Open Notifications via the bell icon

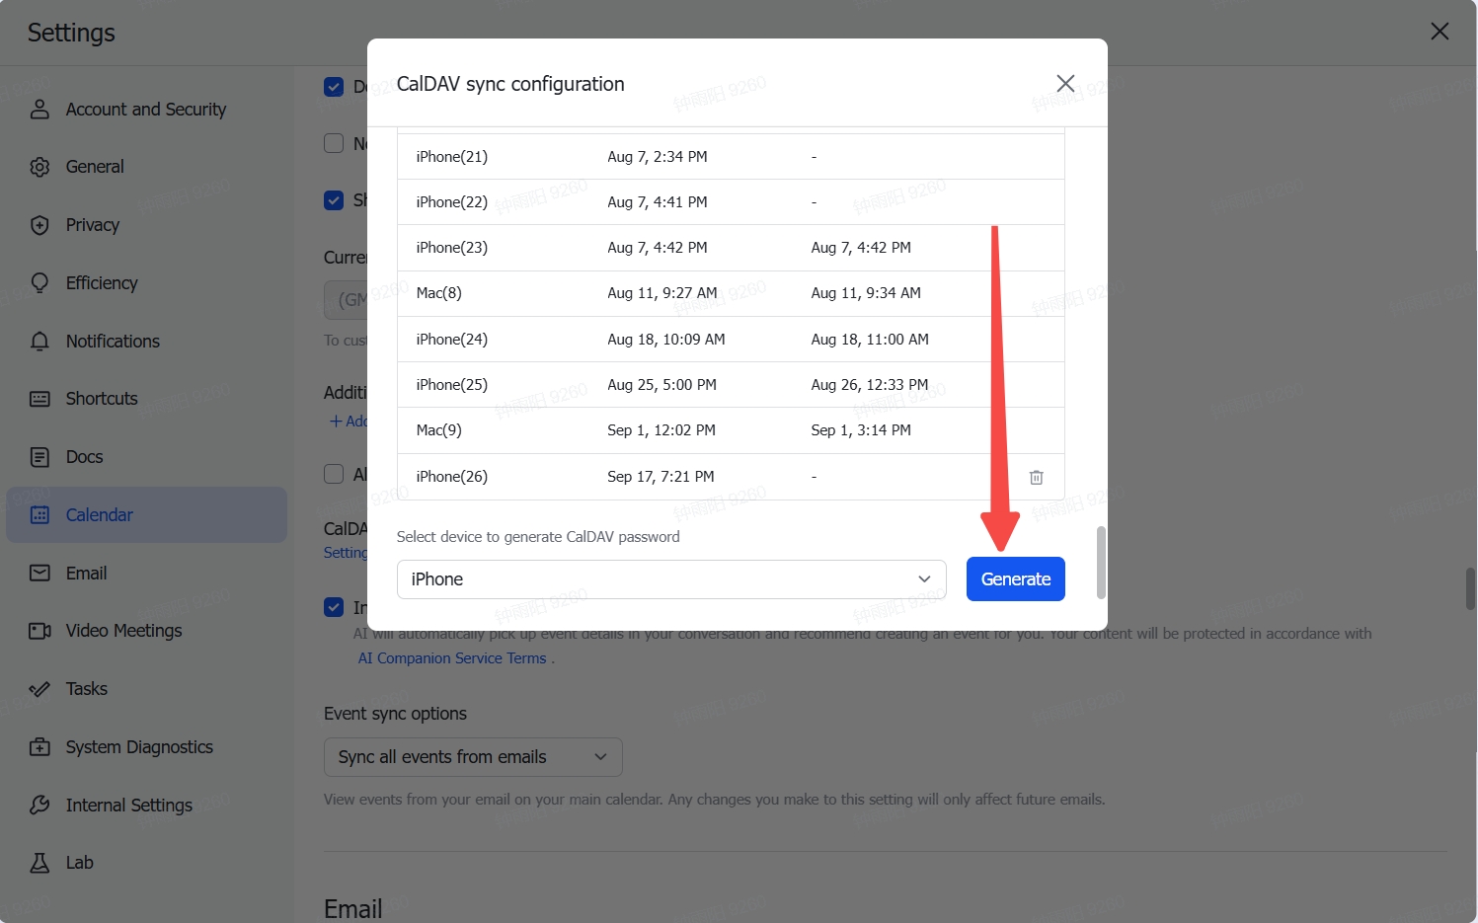tap(39, 342)
